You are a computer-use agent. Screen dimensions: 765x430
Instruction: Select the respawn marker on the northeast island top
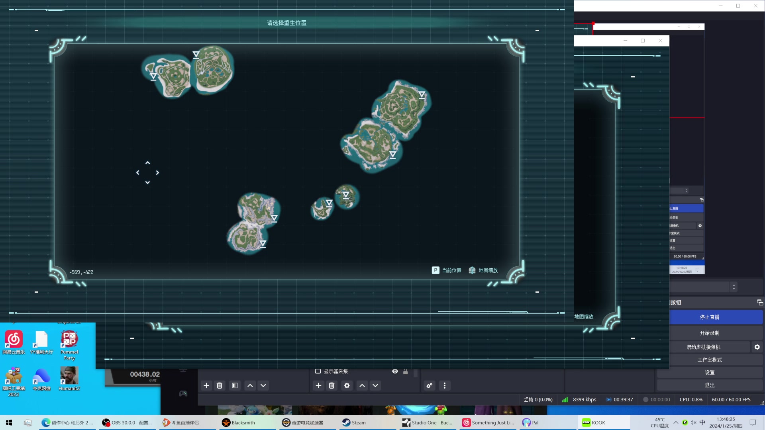coord(422,95)
